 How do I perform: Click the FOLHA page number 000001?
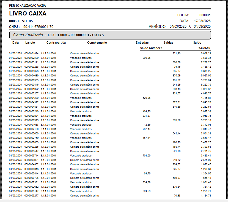click(x=205, y=15)
